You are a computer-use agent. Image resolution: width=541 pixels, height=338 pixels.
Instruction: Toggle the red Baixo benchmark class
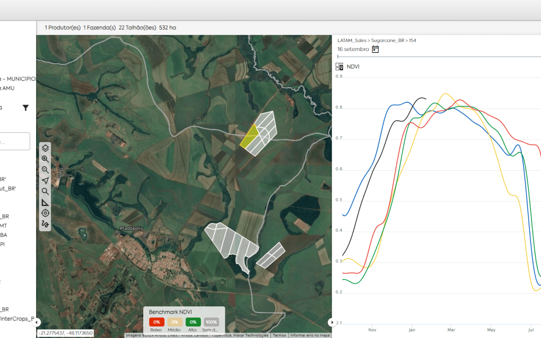pyautogui.click(x=156, y=322)
